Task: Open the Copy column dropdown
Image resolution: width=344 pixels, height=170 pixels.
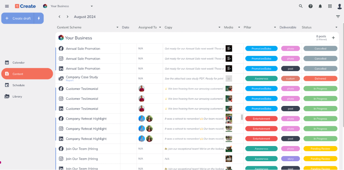Action: pyautogui.click(x=219, y=27)
